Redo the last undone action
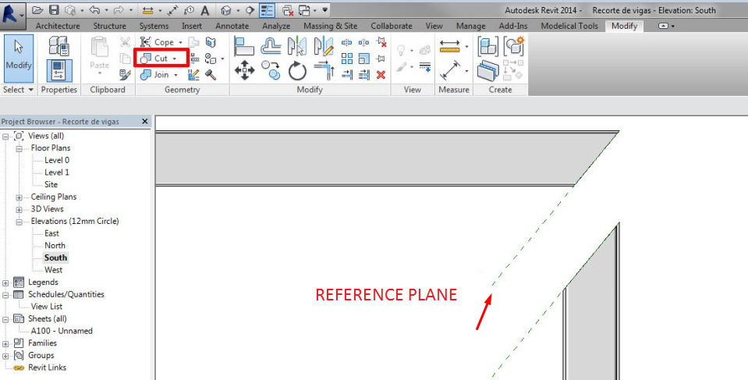This screenshot has height=380, width=748. coord(119,10)
